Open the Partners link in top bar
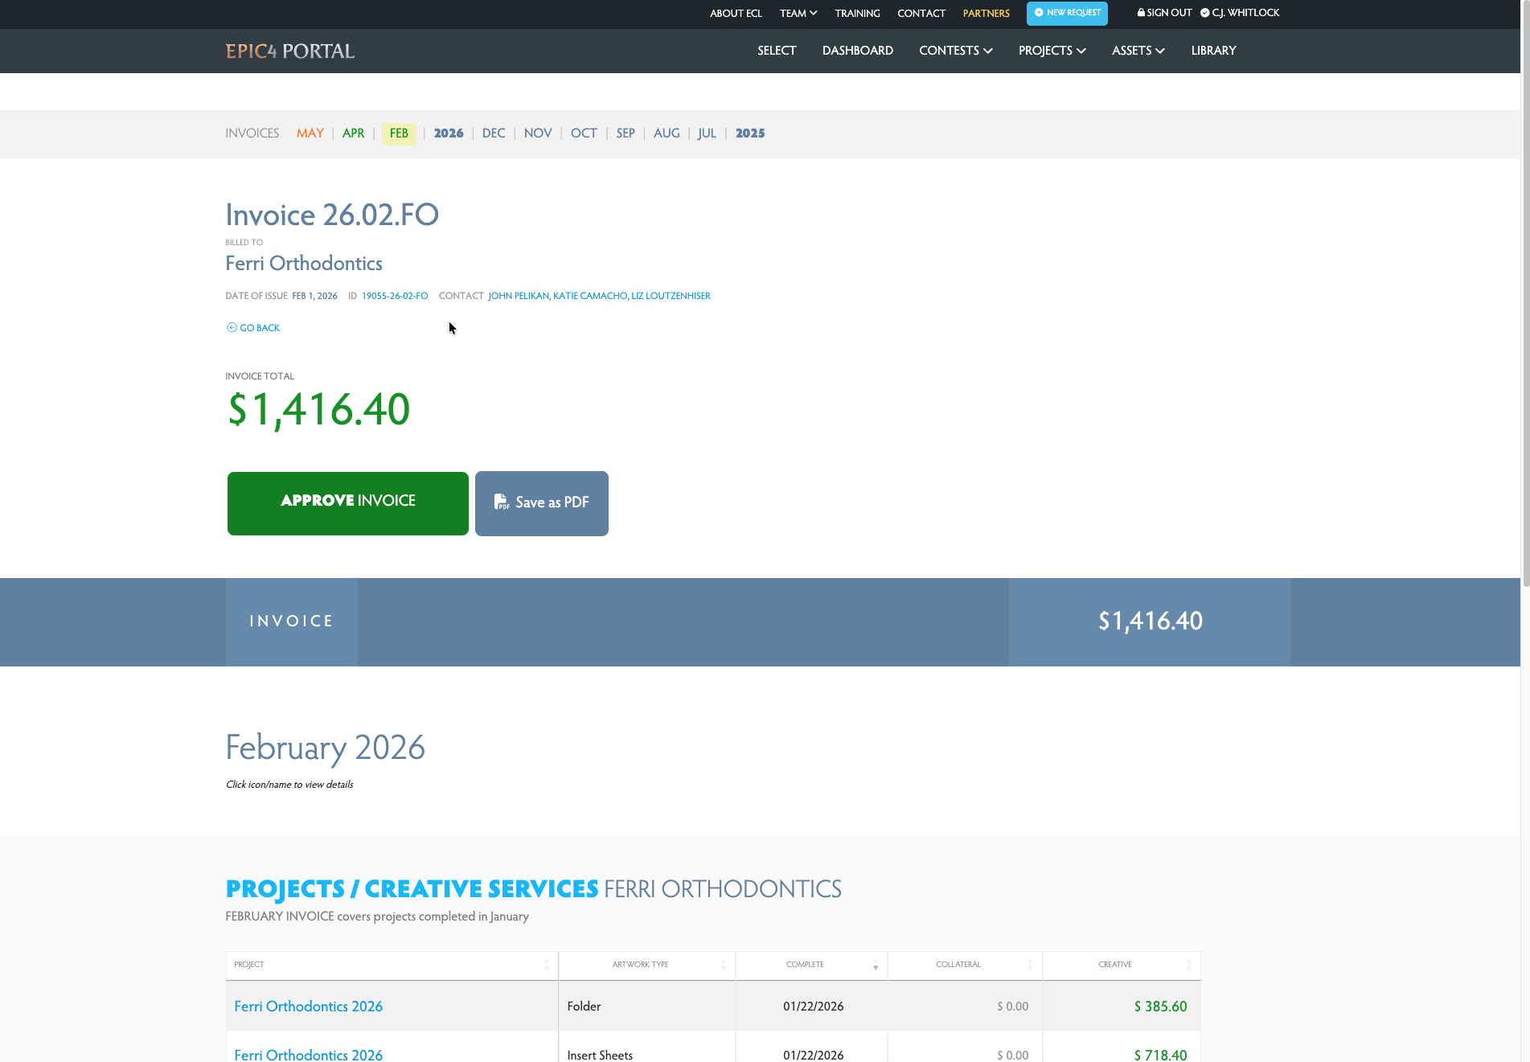The image size is (1530, 1062). pos(987,14)
